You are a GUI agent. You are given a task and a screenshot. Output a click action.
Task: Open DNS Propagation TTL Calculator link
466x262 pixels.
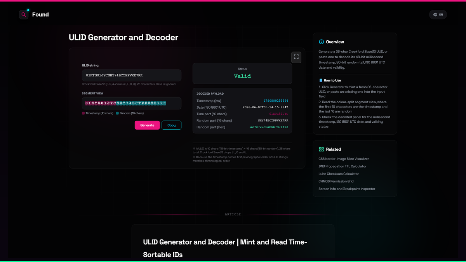click(x=343, y=166)
